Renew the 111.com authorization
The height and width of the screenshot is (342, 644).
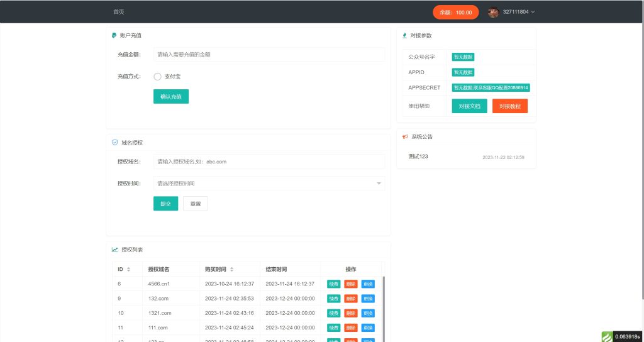(333, 328)
